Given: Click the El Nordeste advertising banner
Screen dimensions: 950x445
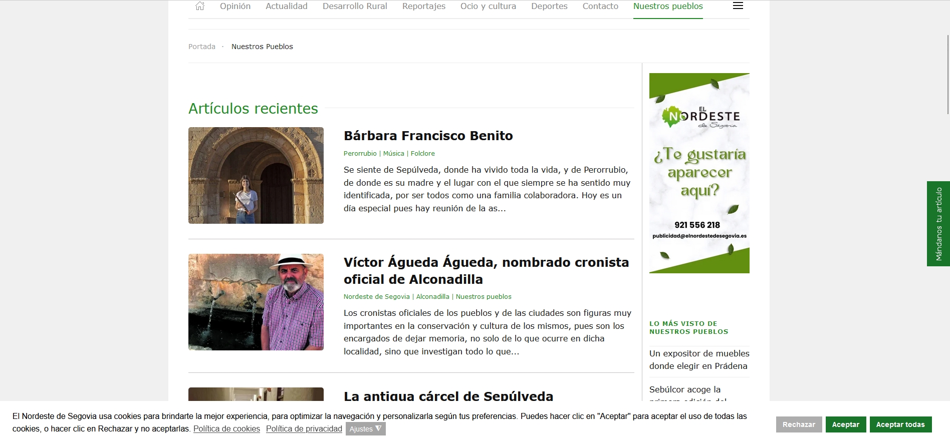Looking at the screenshot, I should [699, 173].
